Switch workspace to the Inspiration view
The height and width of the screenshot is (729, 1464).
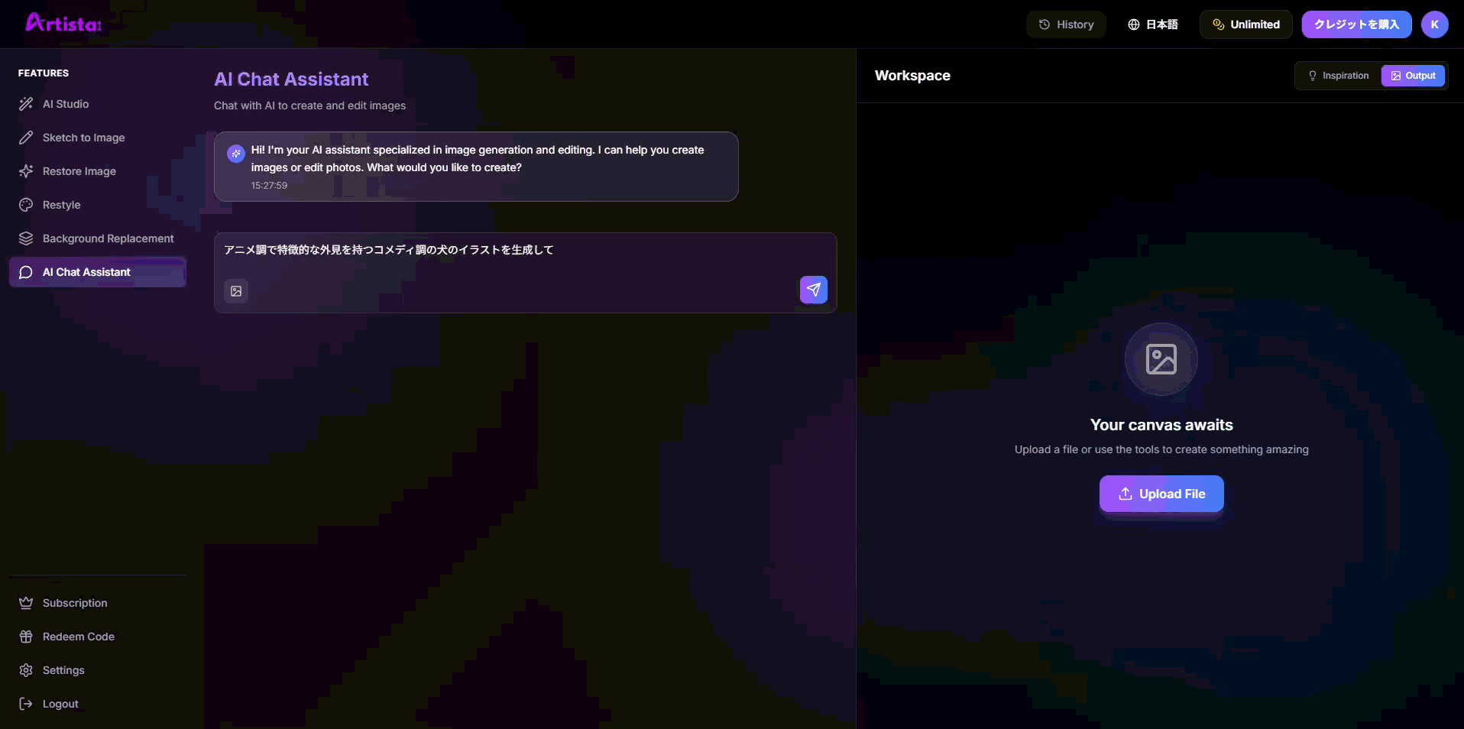coord(1339,76)
